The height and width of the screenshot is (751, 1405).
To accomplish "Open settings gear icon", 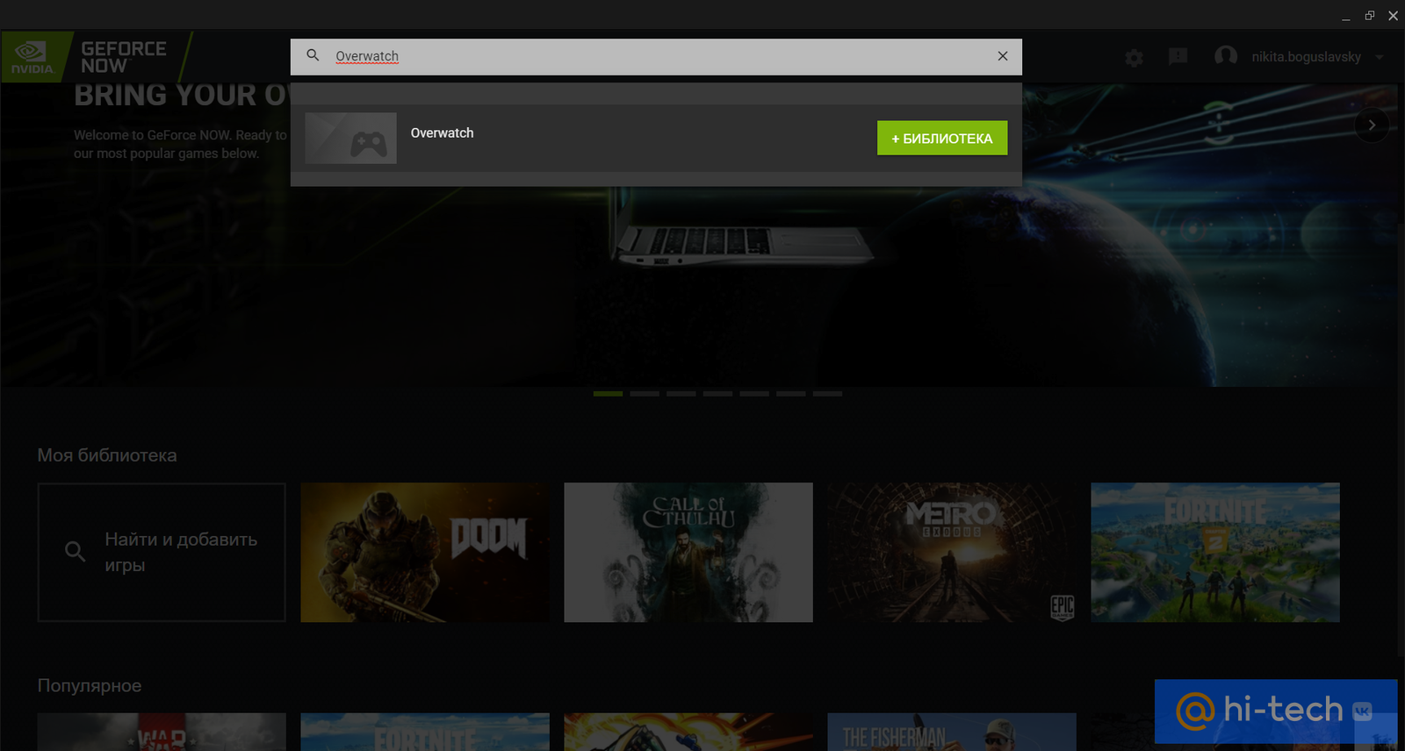I will tap(1135, 58).
